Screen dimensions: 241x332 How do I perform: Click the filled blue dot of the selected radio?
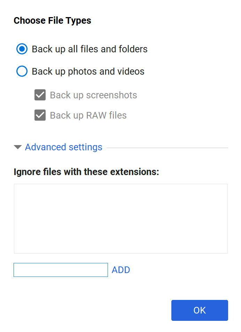point(22,49)
